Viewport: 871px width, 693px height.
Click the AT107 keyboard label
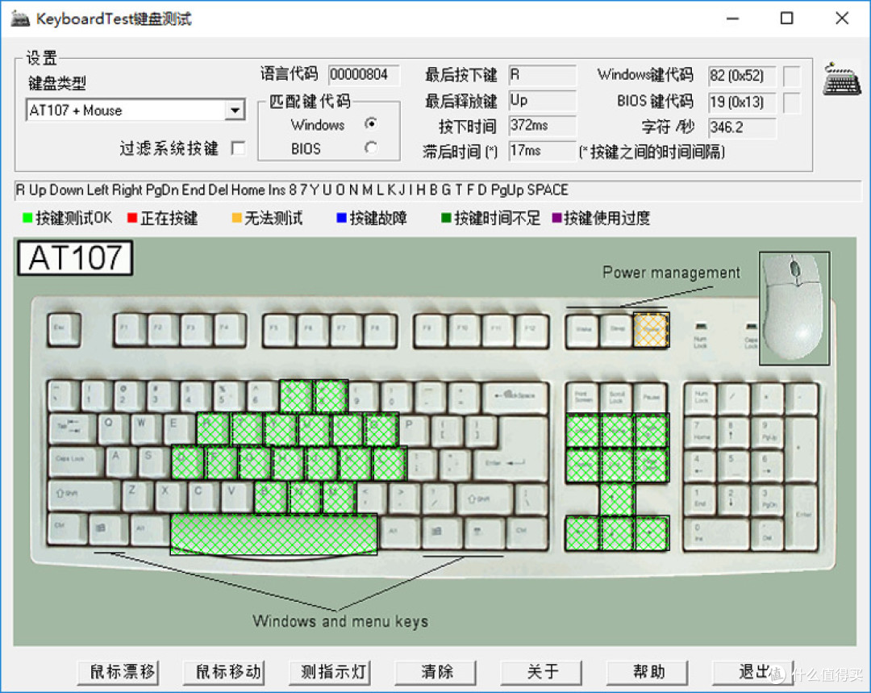pos(75,258)
